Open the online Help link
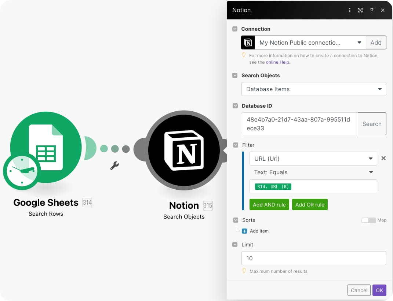The width and height of the screenshot is (393, 301). point(277,62)
